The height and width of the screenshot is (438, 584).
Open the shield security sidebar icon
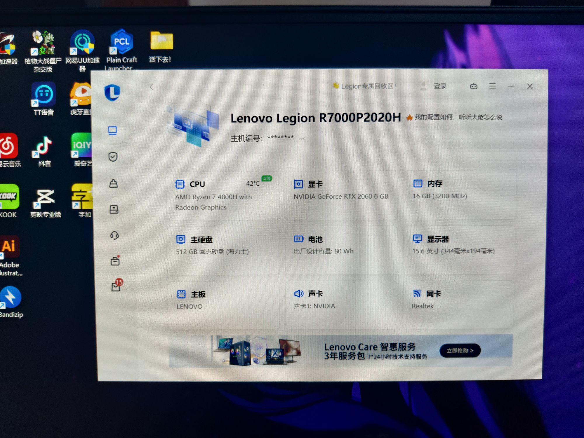click(x=113, y=157)
